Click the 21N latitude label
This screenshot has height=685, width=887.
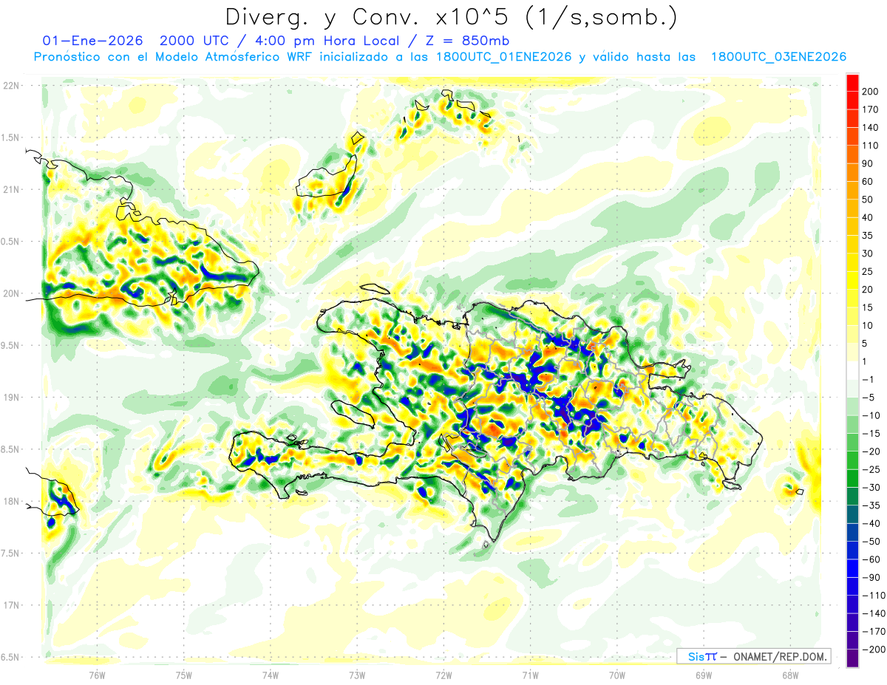tap(11, 189)
